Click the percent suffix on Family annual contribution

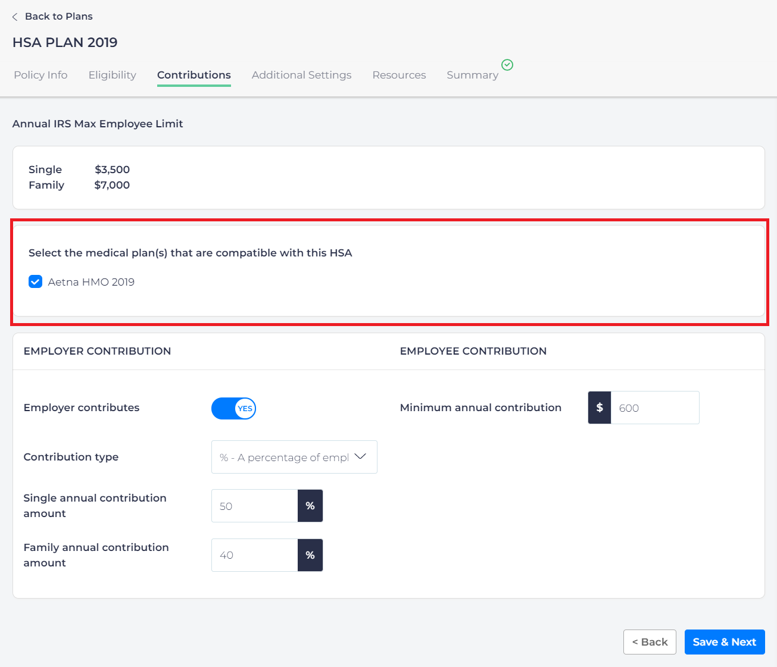[310, 555]
